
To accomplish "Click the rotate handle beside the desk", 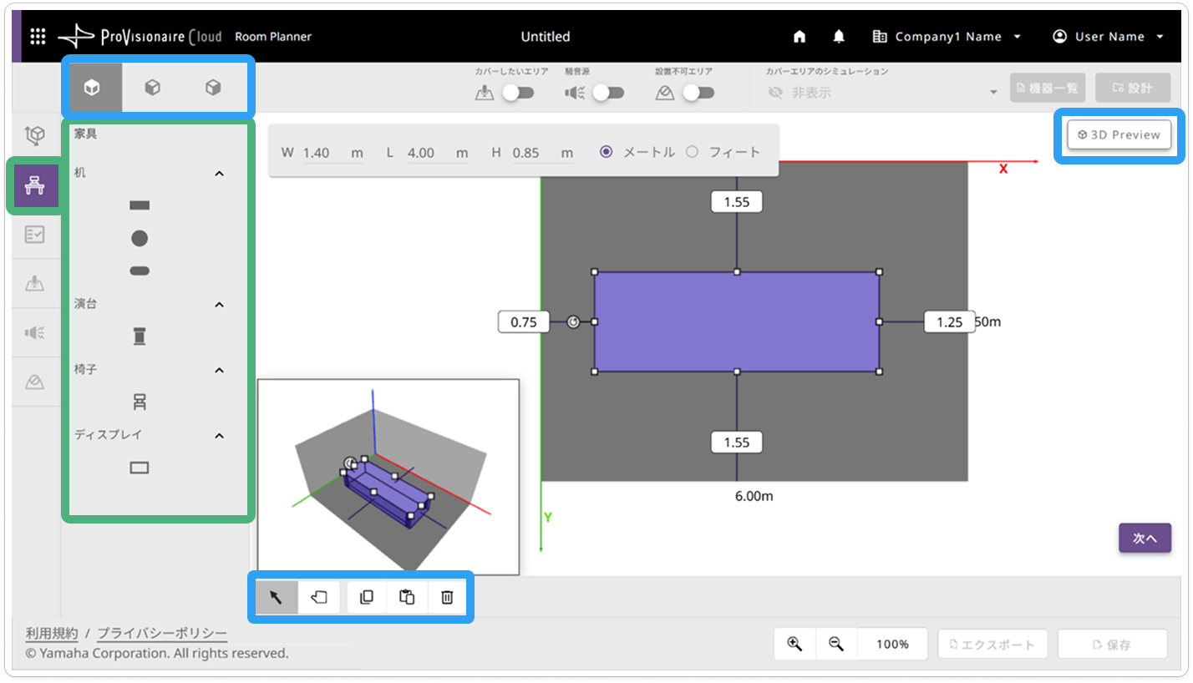I will pos(573,322).
